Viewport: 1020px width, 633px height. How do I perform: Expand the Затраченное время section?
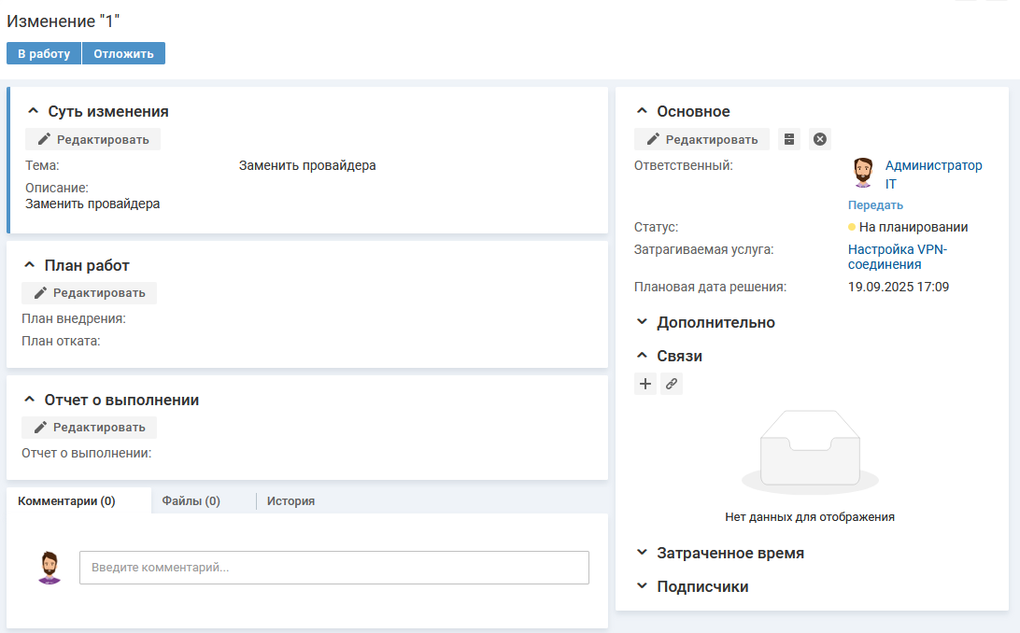coord(642,553)
